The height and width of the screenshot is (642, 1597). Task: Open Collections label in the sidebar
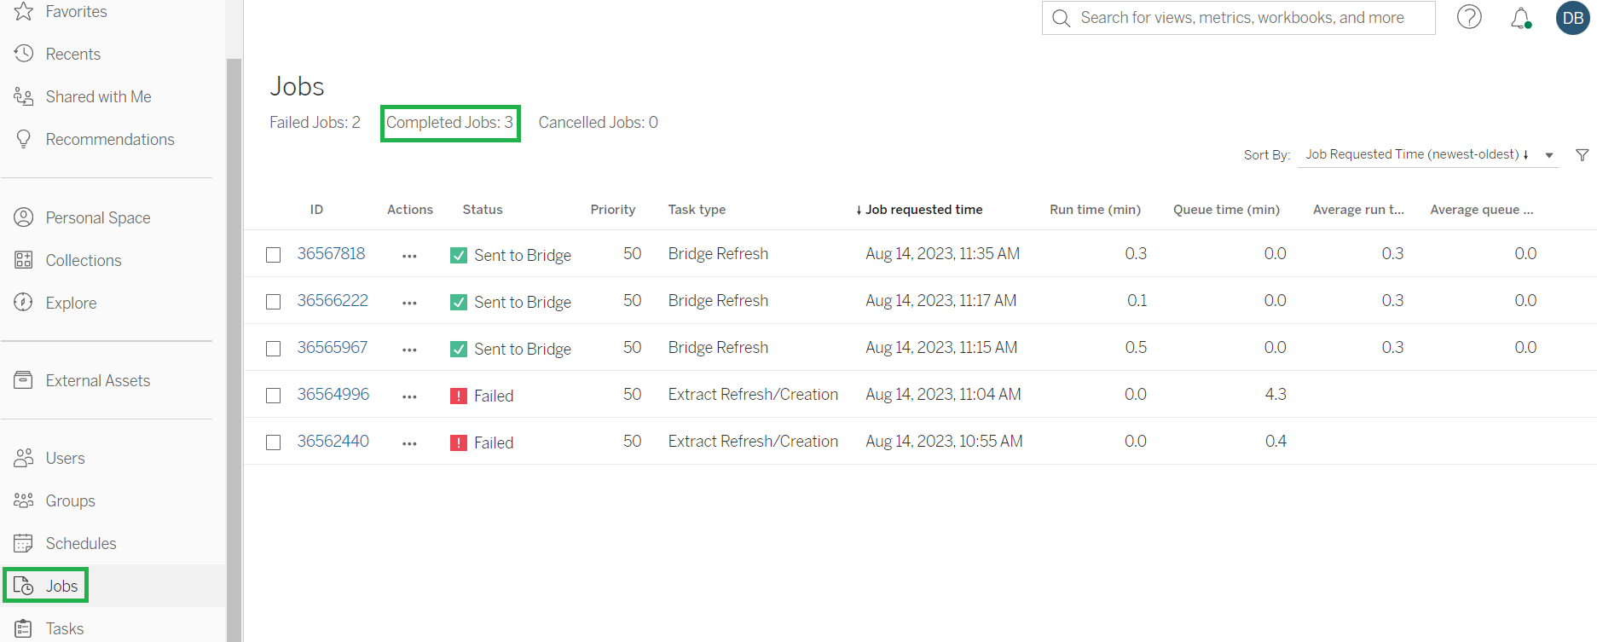(x=84, y=260)
